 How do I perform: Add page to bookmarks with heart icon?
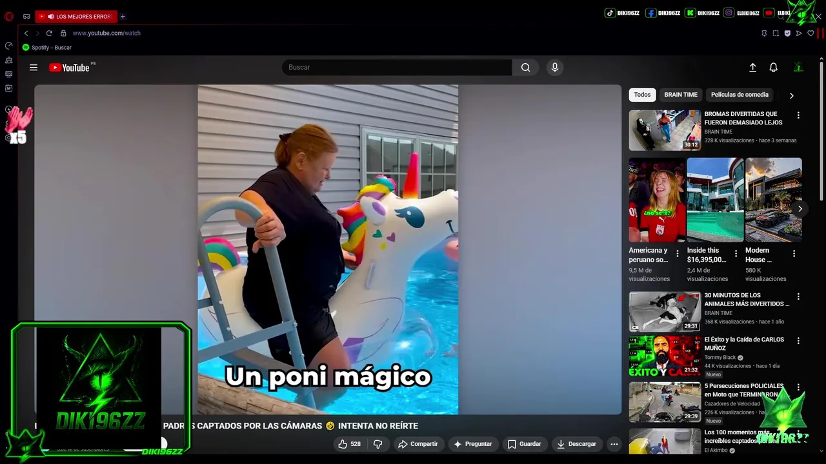(x=811, y=33)
